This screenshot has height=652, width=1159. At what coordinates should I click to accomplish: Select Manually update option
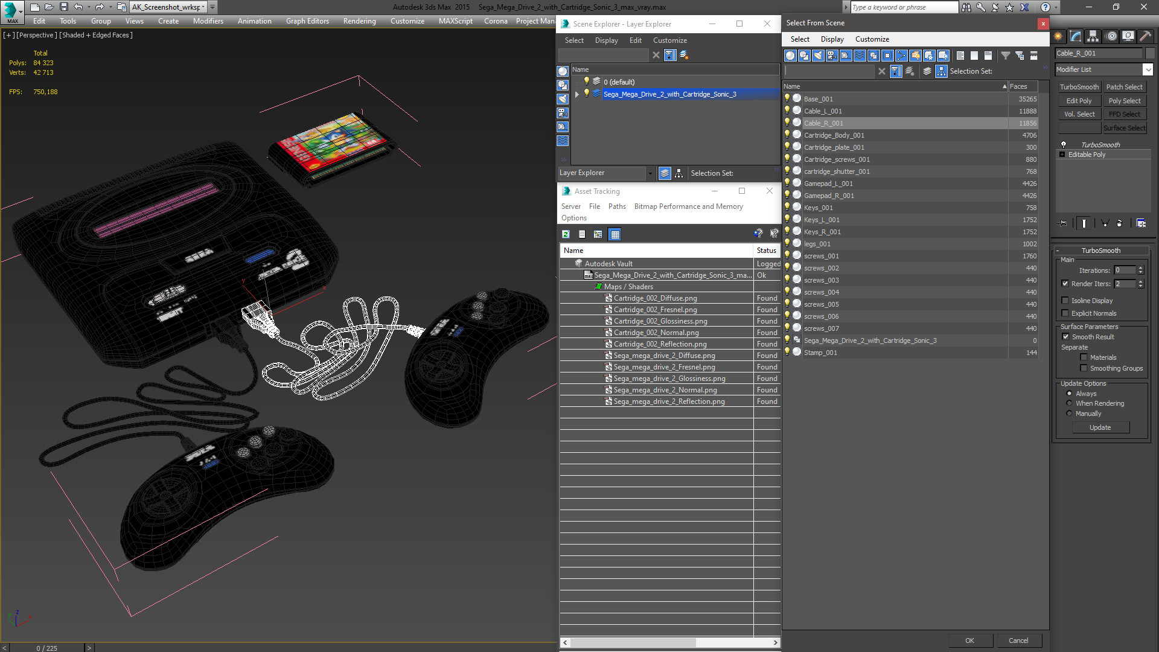[1069, 414]
